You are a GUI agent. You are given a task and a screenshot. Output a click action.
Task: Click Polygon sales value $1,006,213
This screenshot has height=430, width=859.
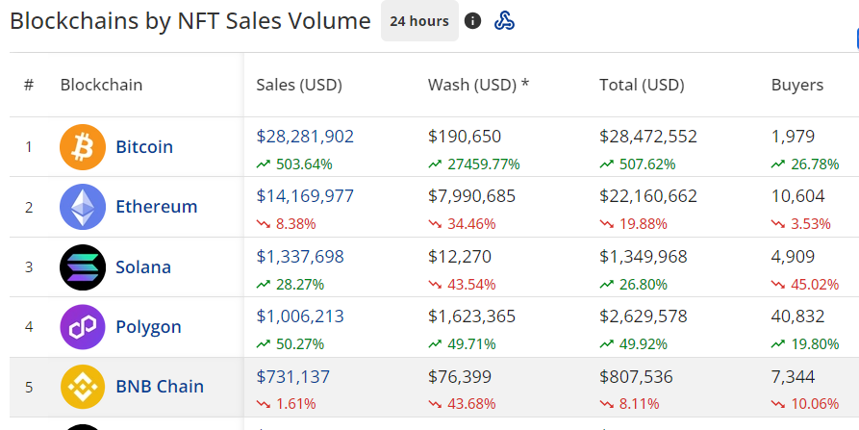point(300,316)
